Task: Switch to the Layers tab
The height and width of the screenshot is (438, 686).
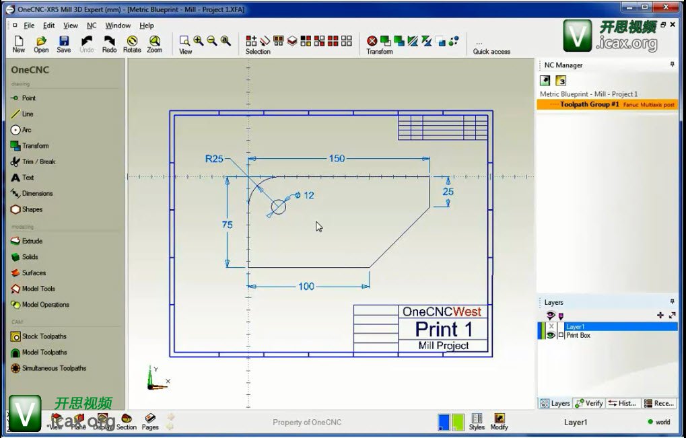Action: [555, 403]
